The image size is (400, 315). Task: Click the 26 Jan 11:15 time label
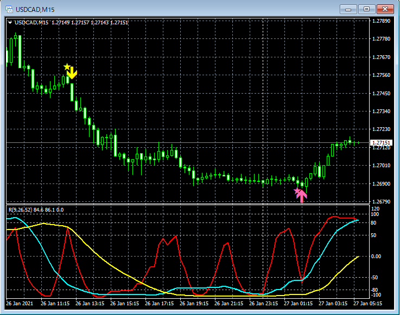[x=55, y=303]
